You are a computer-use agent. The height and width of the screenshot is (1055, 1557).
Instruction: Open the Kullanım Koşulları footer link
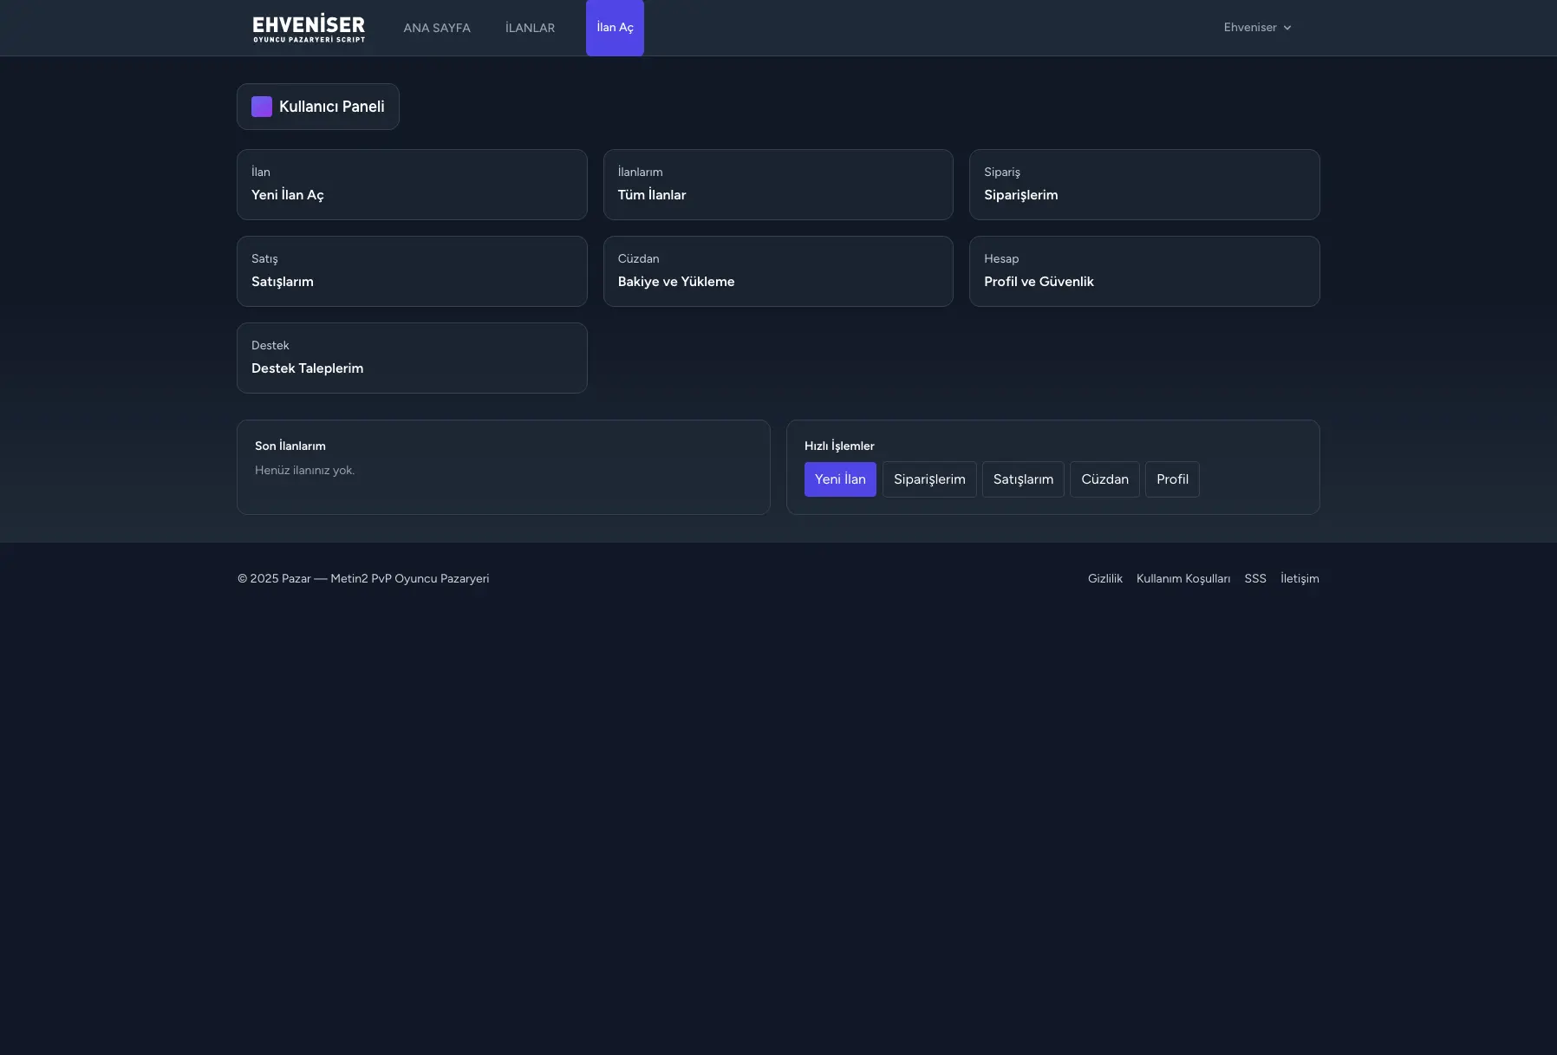[1182, 578]
